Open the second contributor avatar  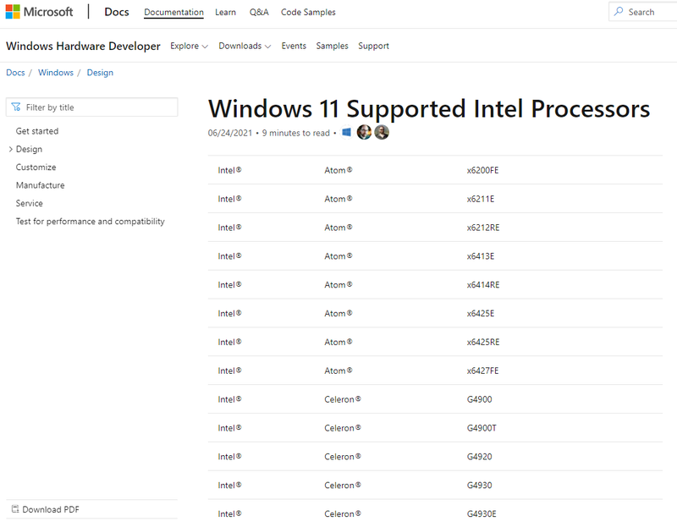tap(382, 133)
